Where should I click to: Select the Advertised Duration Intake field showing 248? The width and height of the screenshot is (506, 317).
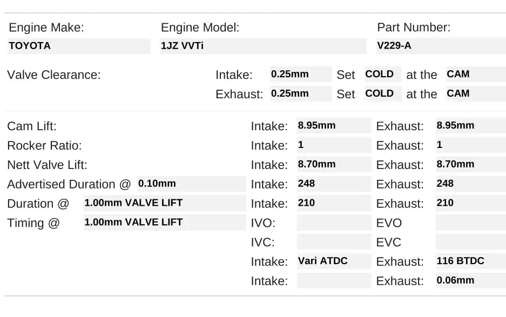click(x=334, y=184)
